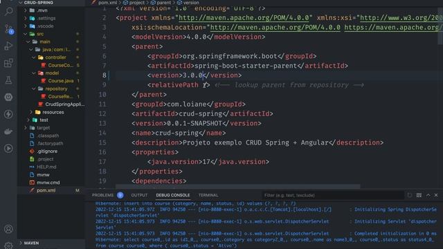Collapse the main folder
443x249 pixels.
(x=28, y=41)
